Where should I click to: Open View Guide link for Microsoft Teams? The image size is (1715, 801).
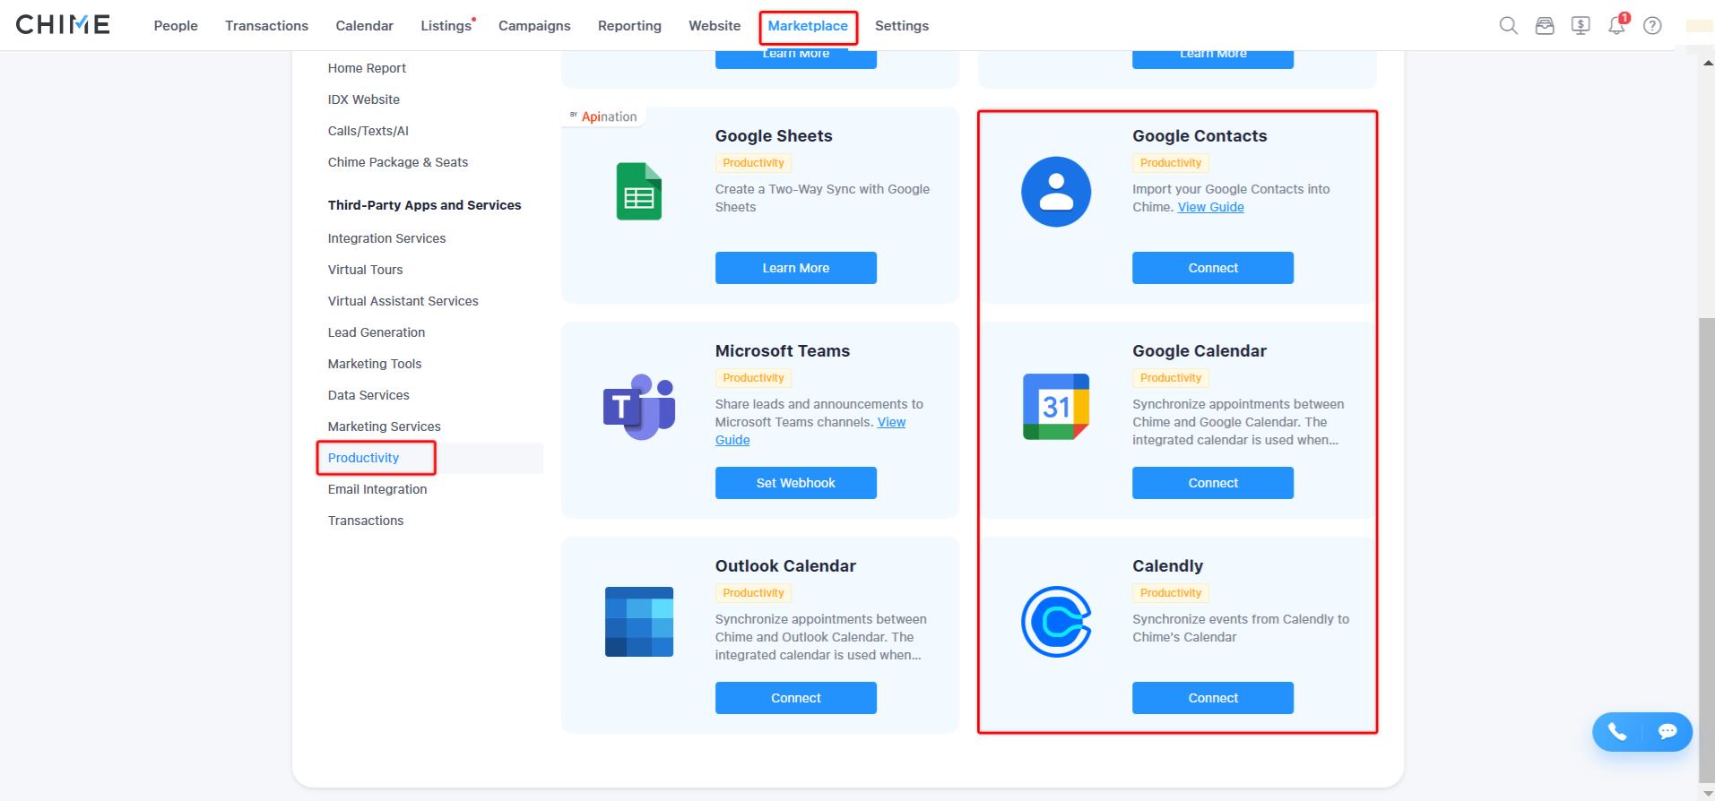[891, 422]
